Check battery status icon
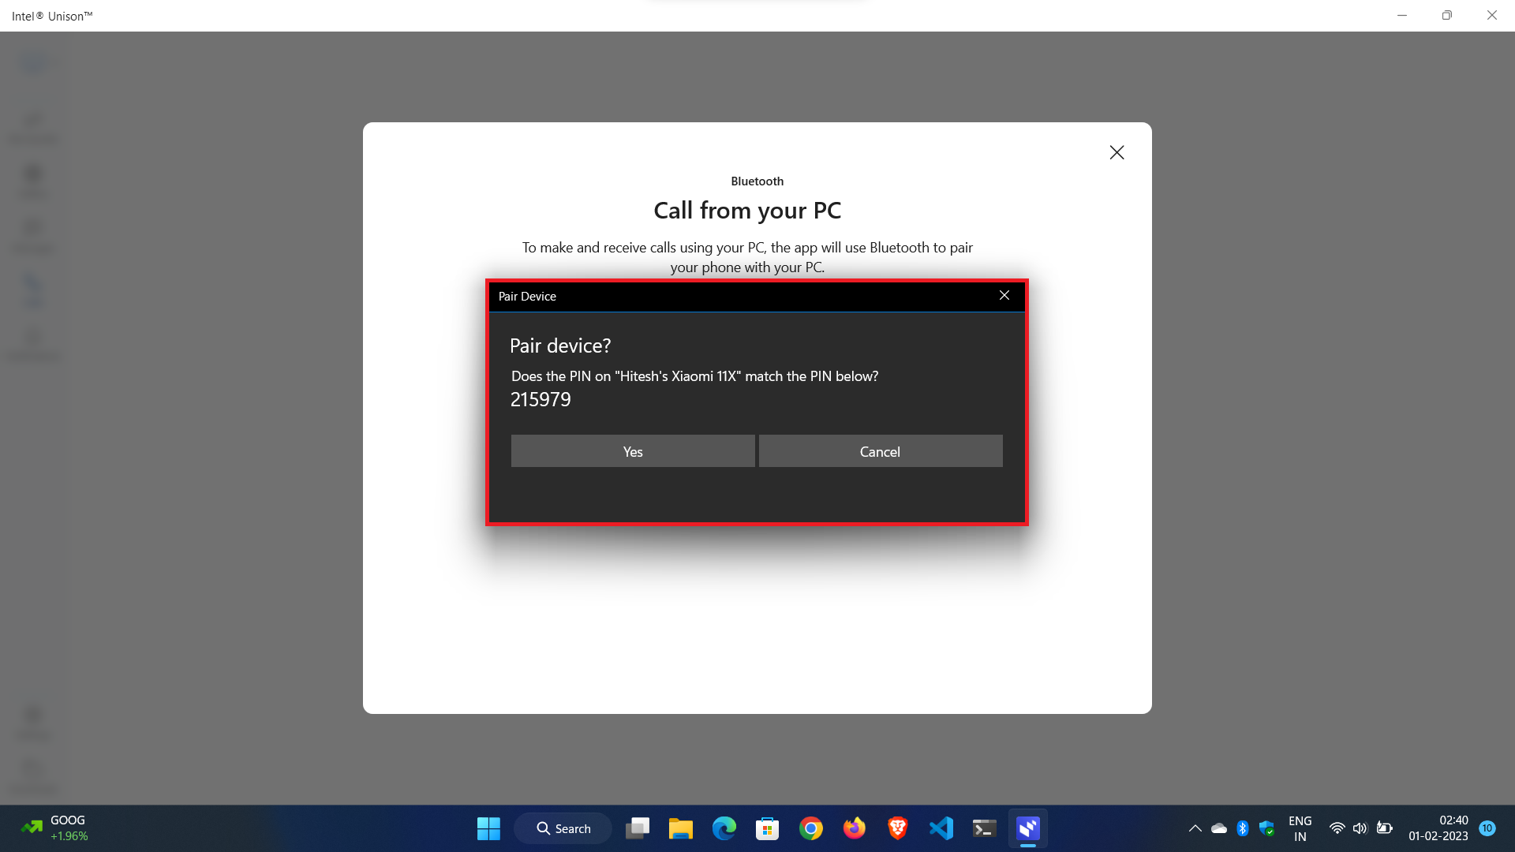The image size is (1515, 852). tap(1385, 828)
